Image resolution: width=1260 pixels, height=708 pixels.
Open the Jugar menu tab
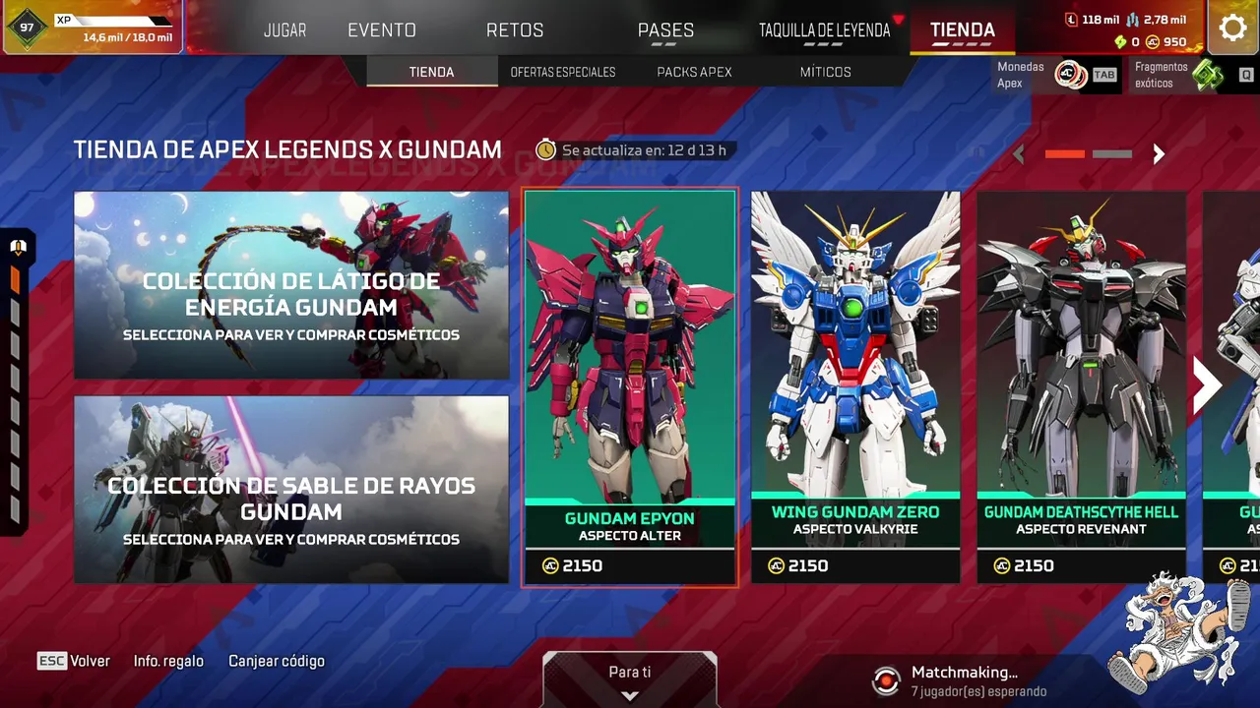click(x=285, y=30)
